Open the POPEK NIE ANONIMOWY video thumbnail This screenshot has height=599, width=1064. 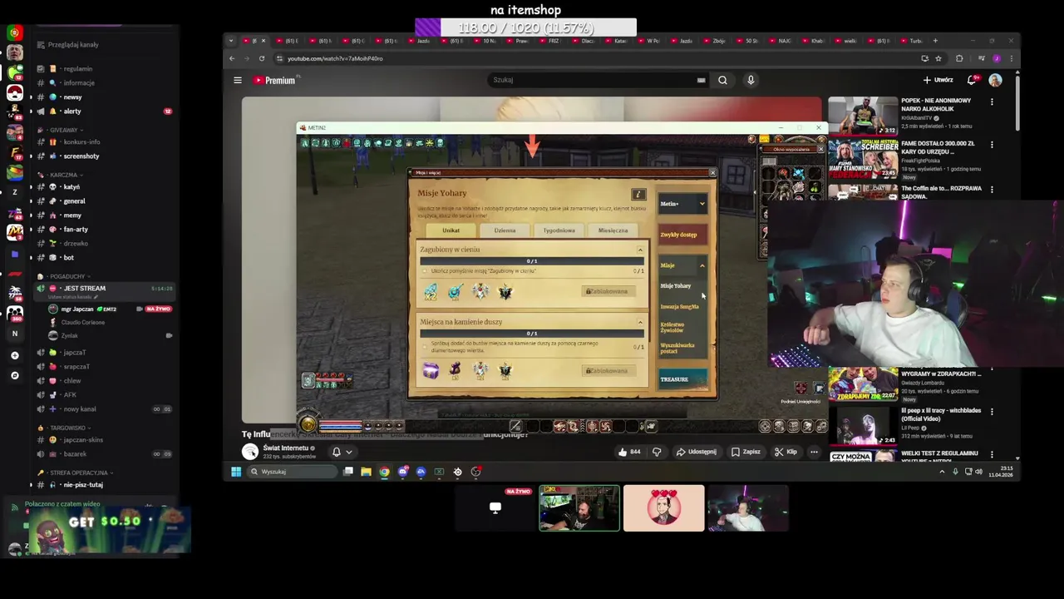863,116
